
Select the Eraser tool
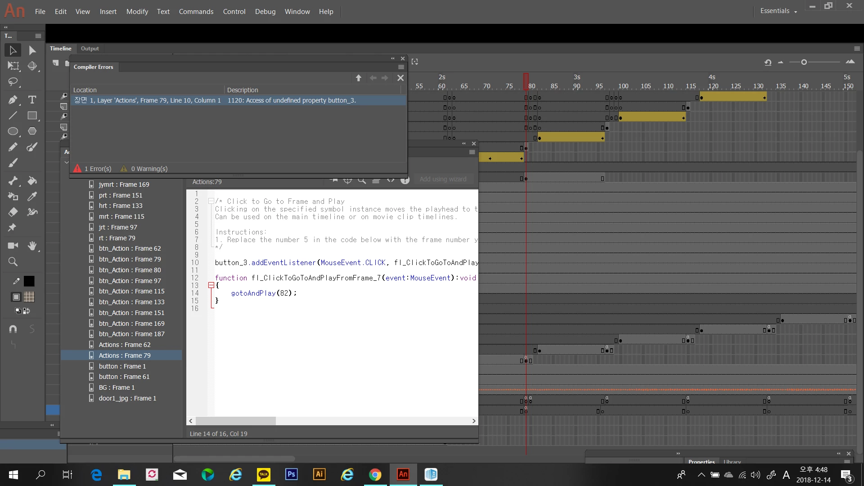pos(13,212)
